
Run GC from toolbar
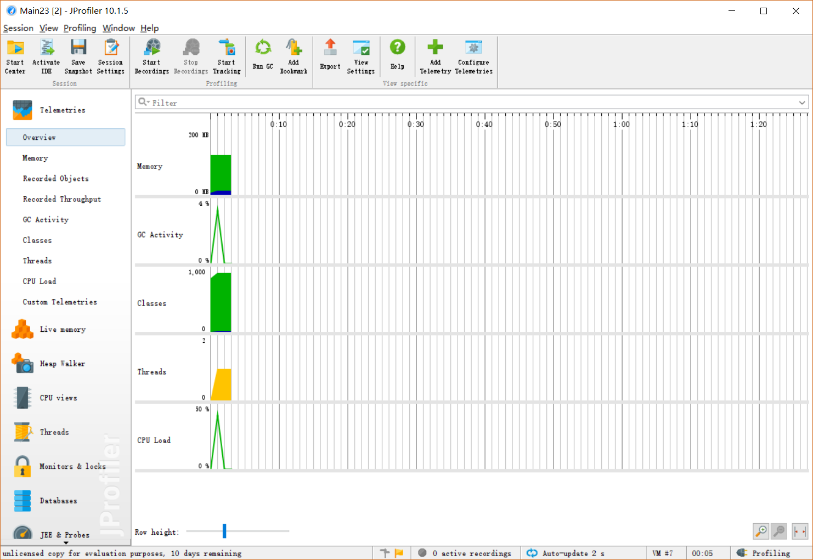[263, 54]
